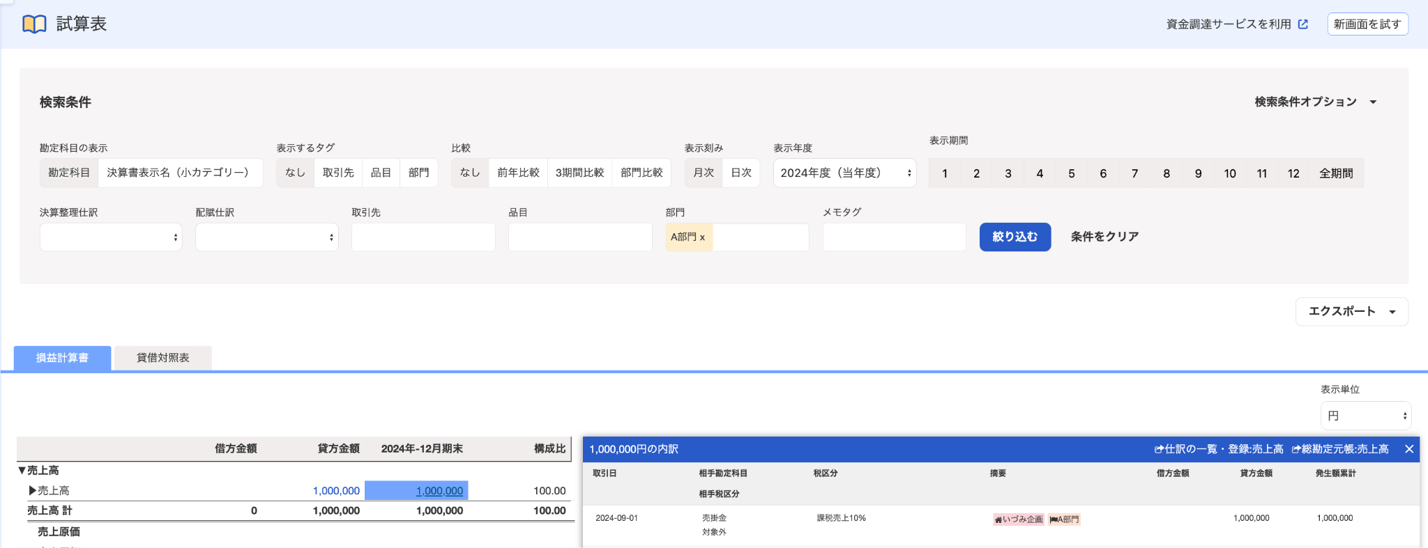
Task: Click highlighted 2024年-12月期末 1,000,000 link
Action: (439, 491)
